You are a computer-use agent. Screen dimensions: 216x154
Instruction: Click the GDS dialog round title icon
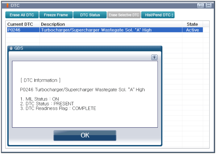pos(11,48)
